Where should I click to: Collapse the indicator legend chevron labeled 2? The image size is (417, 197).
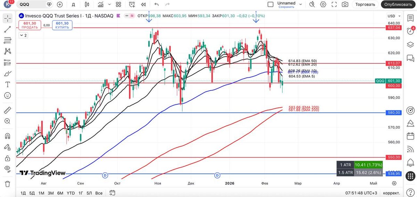pos(23,36)
